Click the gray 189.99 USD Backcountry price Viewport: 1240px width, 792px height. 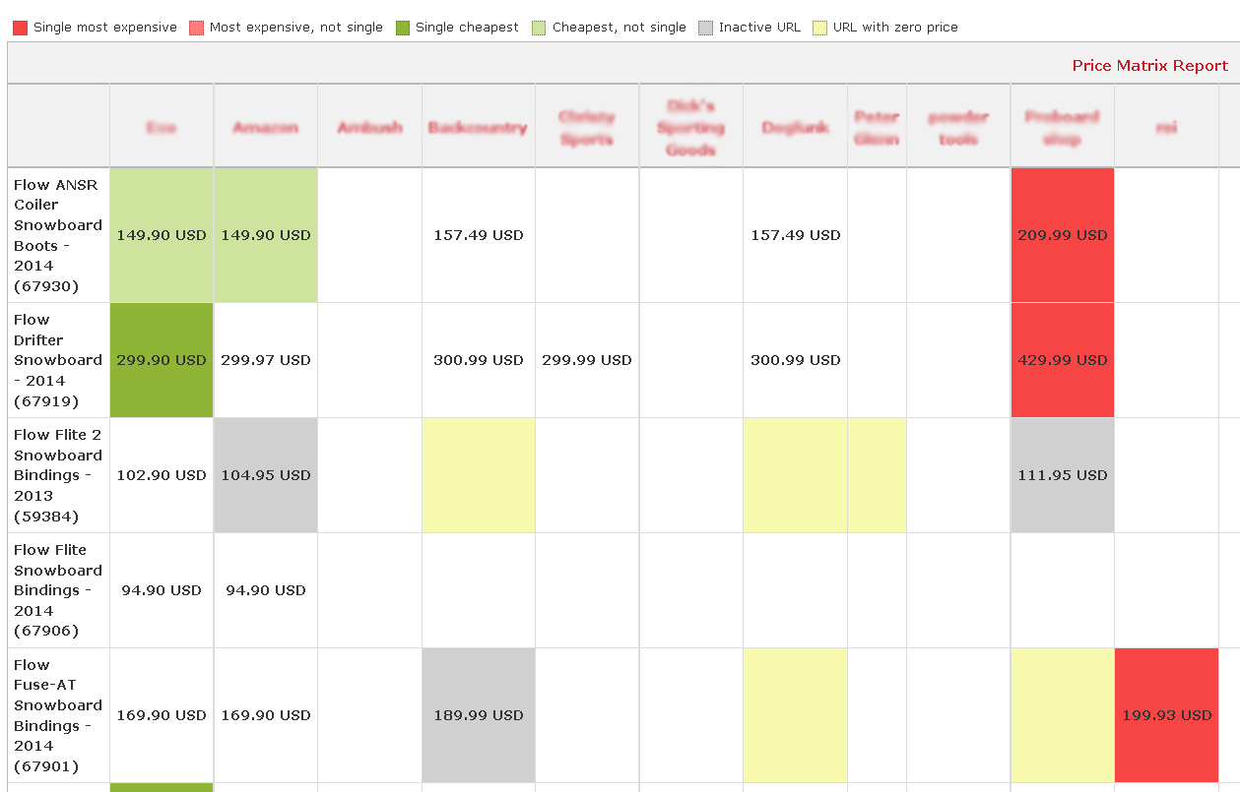tap(479, 715)
